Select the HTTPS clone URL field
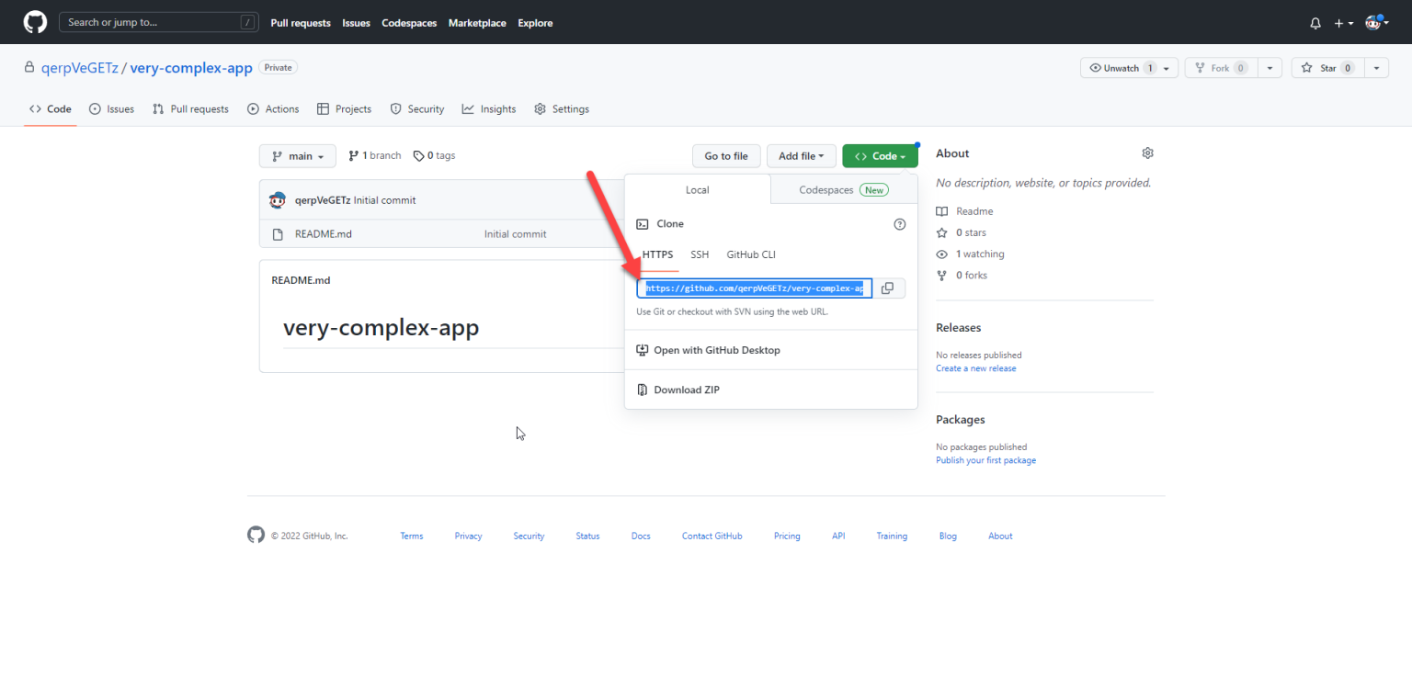Viewport: 1412px width, 689px height. coord(754,288)
